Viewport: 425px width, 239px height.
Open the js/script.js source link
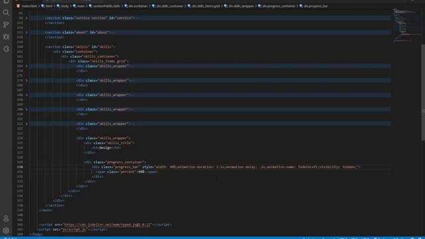74,230
